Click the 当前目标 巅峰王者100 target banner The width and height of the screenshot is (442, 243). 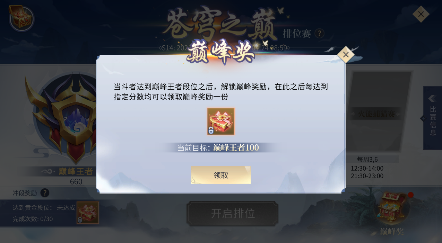click(218, 148)
